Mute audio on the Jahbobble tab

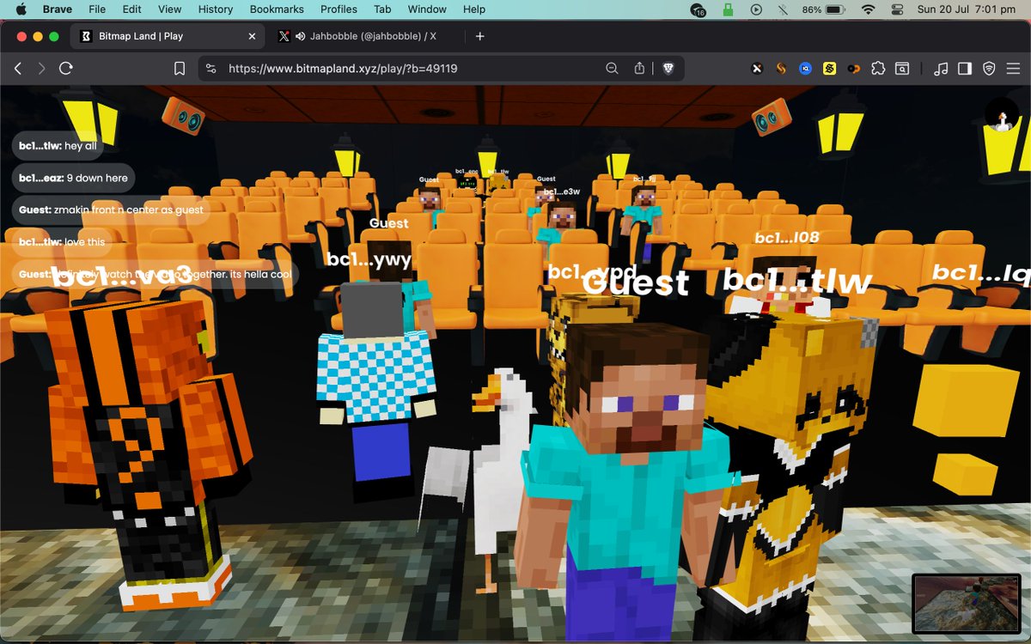coord(301,36)
